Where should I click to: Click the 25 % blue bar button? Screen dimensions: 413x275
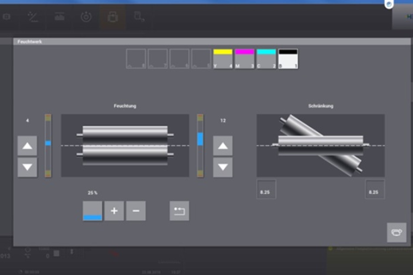coord(92,211)
